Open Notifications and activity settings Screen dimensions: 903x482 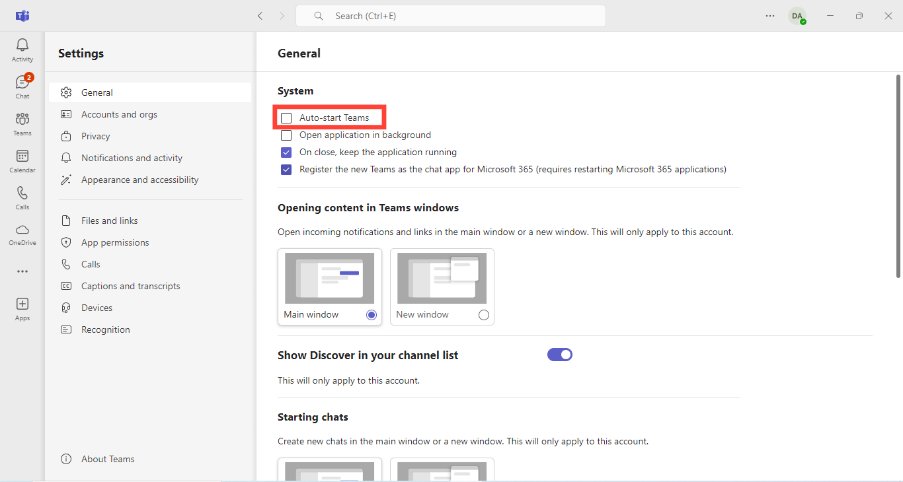pyautogui.click(x=150, y=158)
